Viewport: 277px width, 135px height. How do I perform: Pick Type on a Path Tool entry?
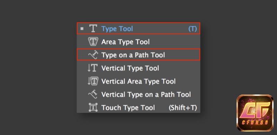tap(138, 55)
